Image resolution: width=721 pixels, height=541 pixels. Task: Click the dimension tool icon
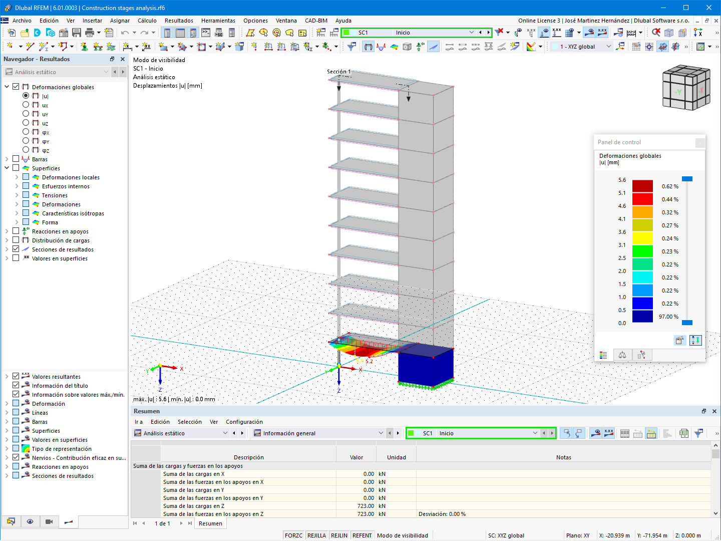coord(128,47)
